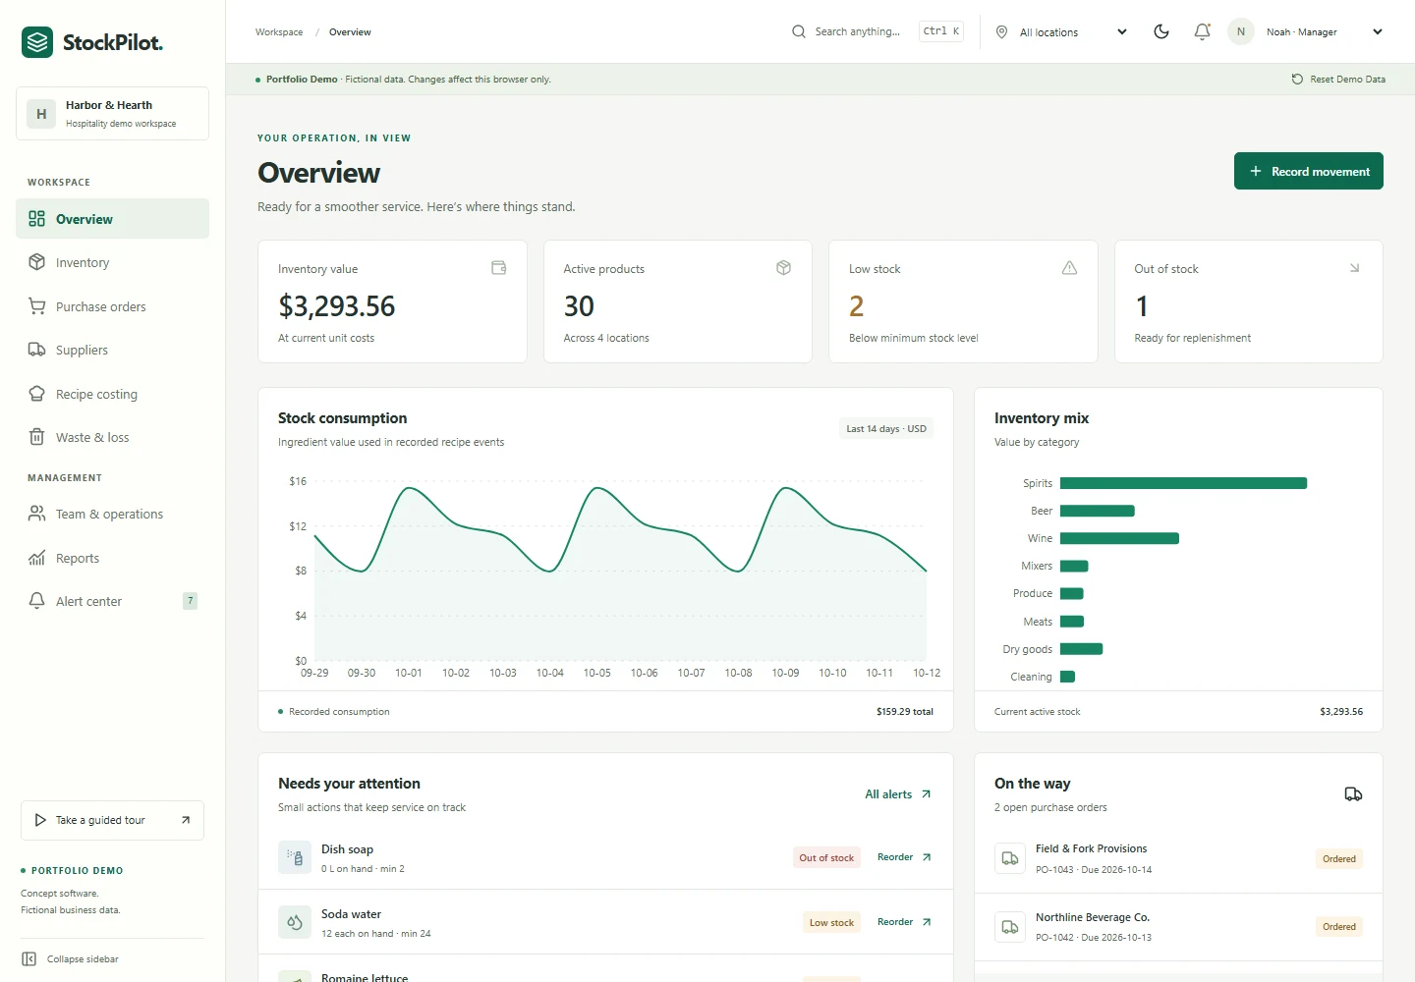Click the Workspace breadcrumb link
Image resolution: width=1415 pixels, height=982 pixels.
(279, 32)
